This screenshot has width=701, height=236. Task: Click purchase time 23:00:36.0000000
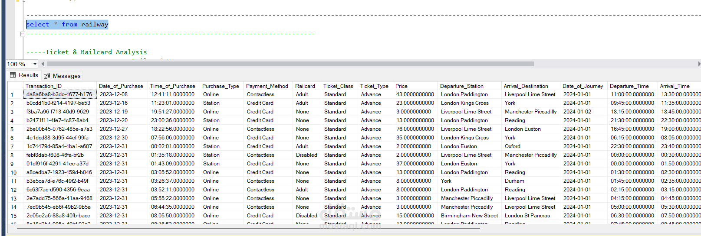click(173, 120)
